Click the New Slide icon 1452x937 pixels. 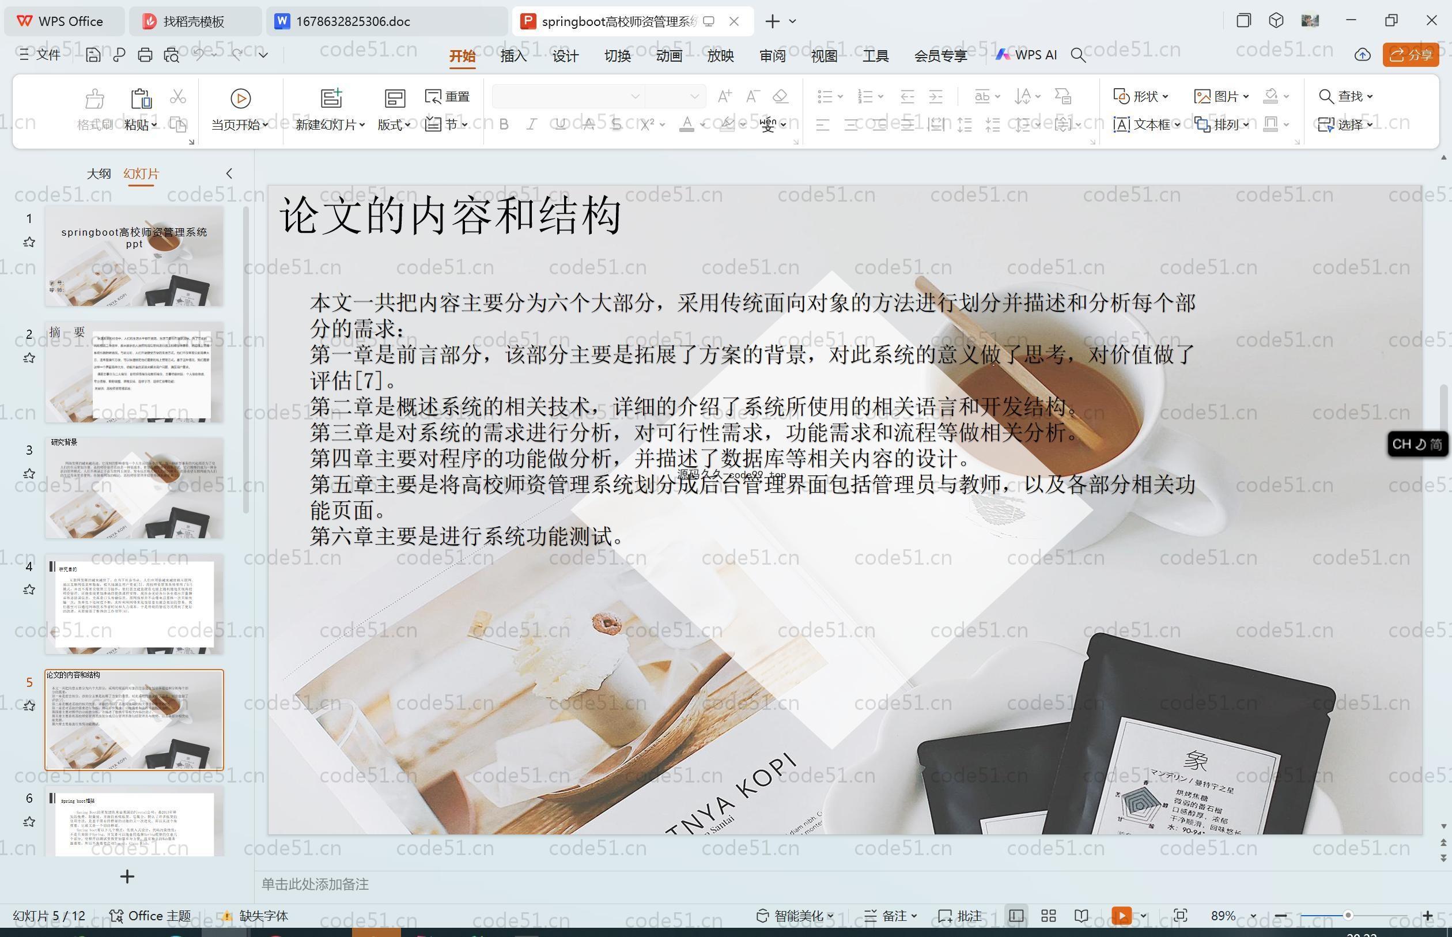[x=331, y=98]
